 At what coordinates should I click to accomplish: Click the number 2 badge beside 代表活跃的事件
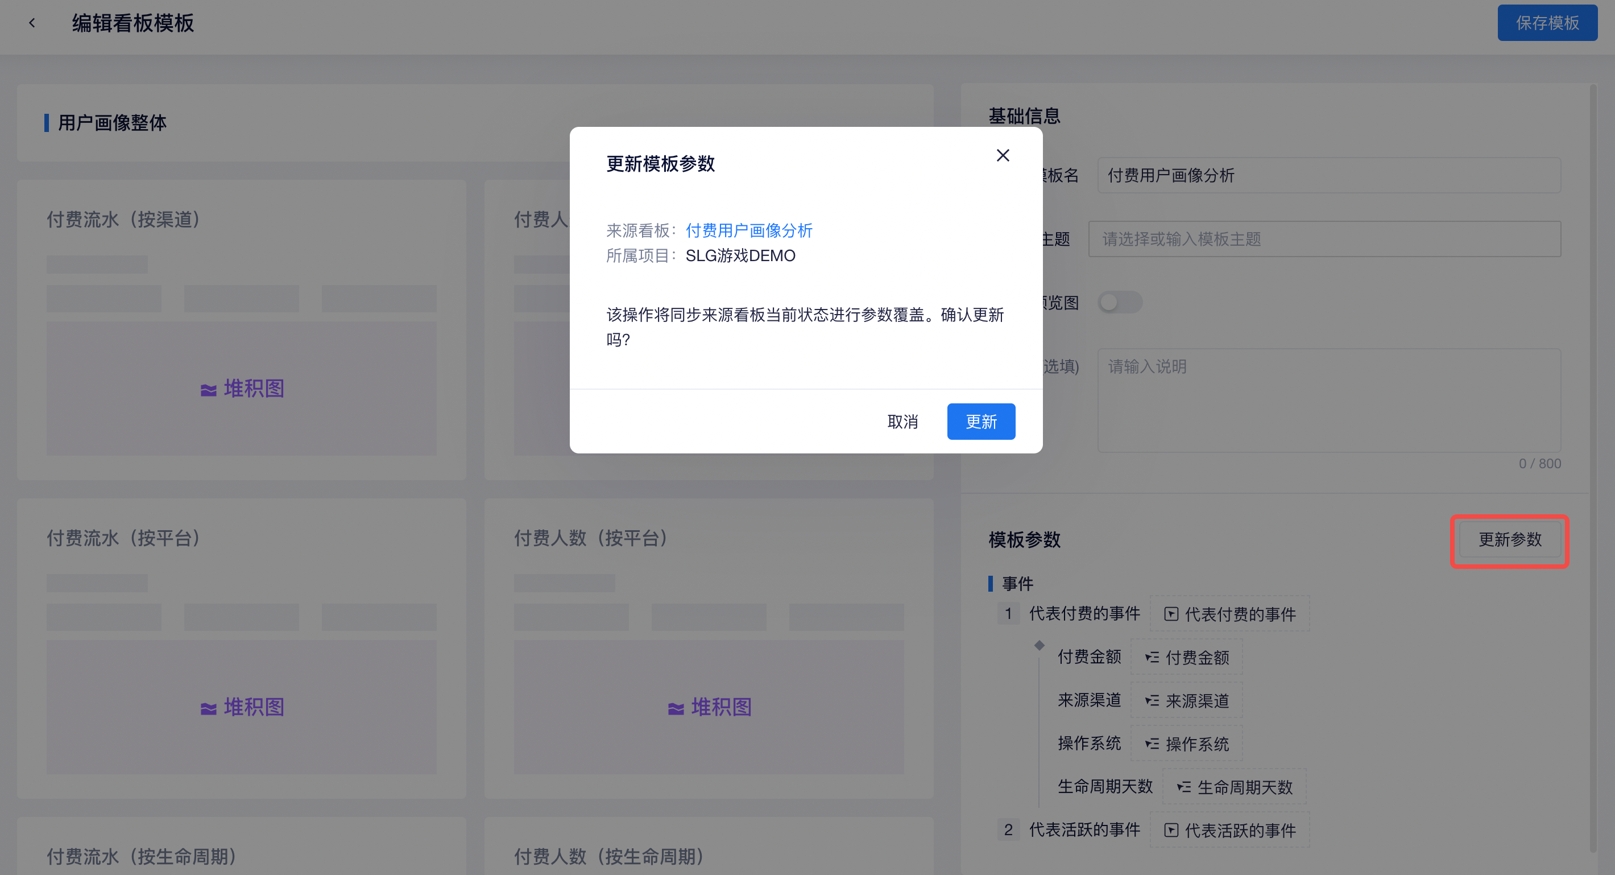[1008, 830]
